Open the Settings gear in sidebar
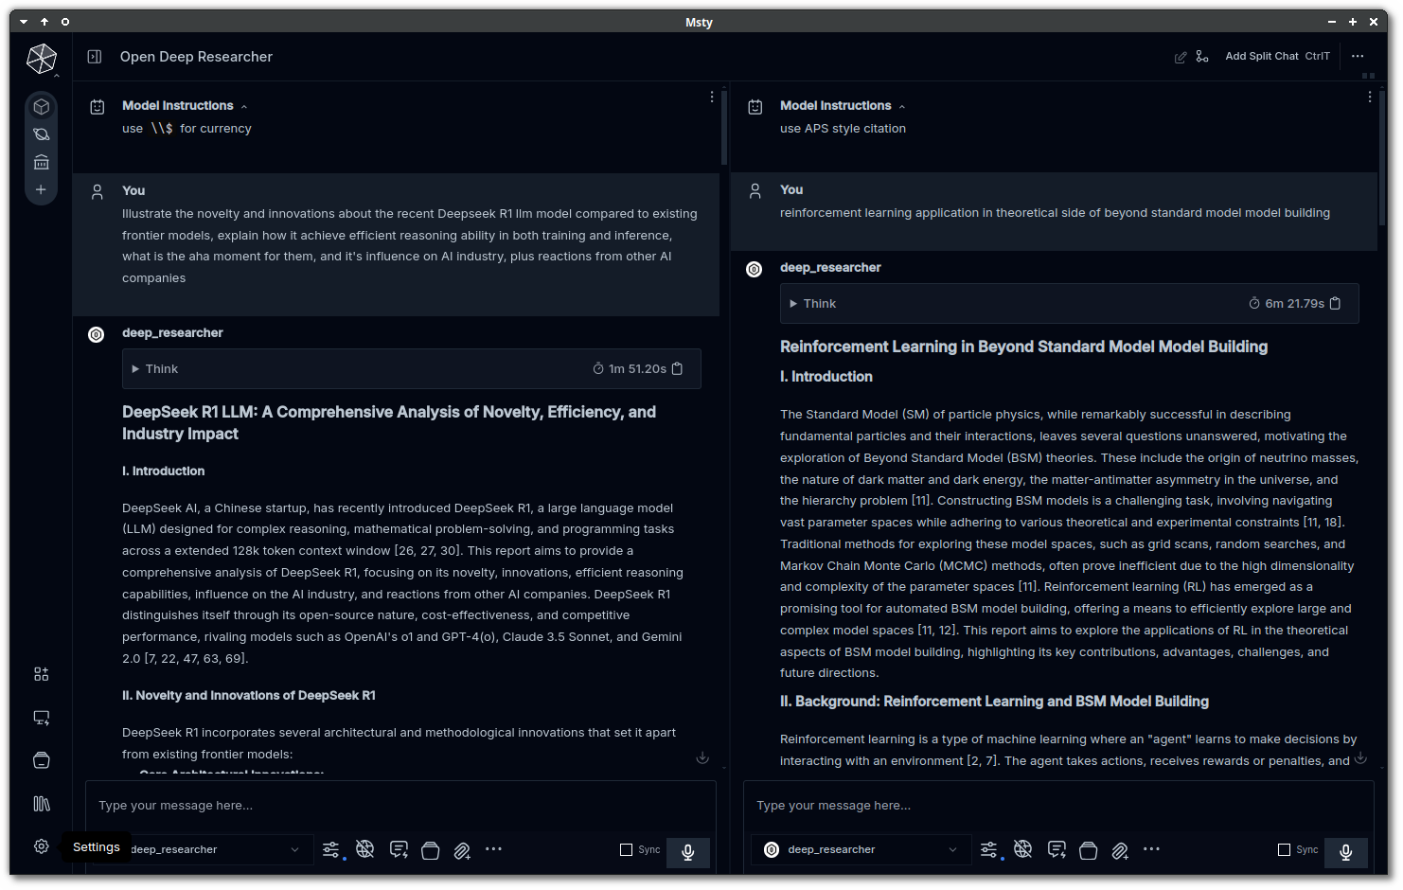Screen dimensions: 1403x890 coord(42,846)
